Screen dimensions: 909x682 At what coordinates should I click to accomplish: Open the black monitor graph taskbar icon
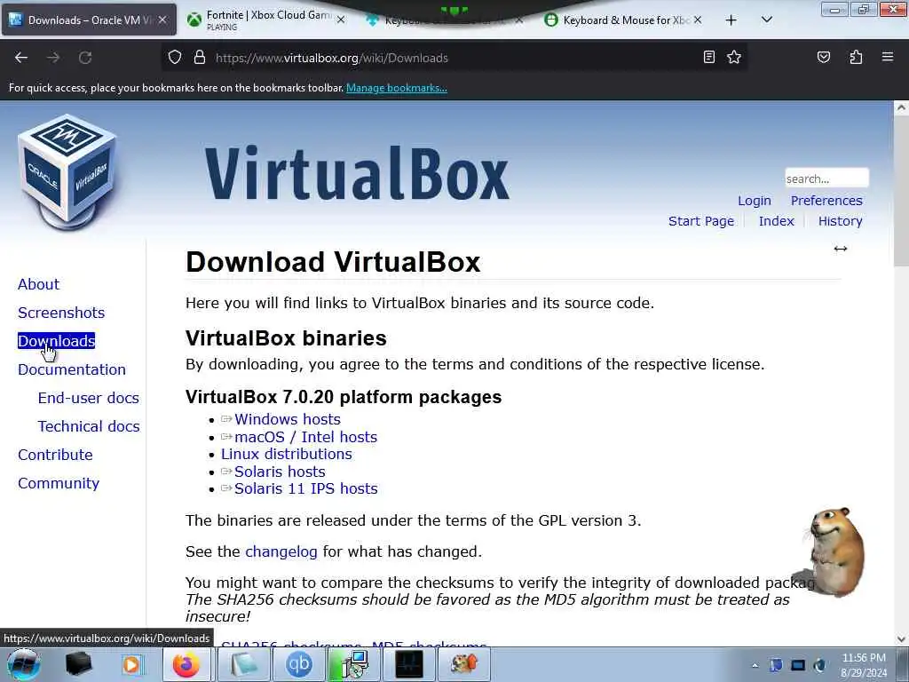tap(409, 664)
